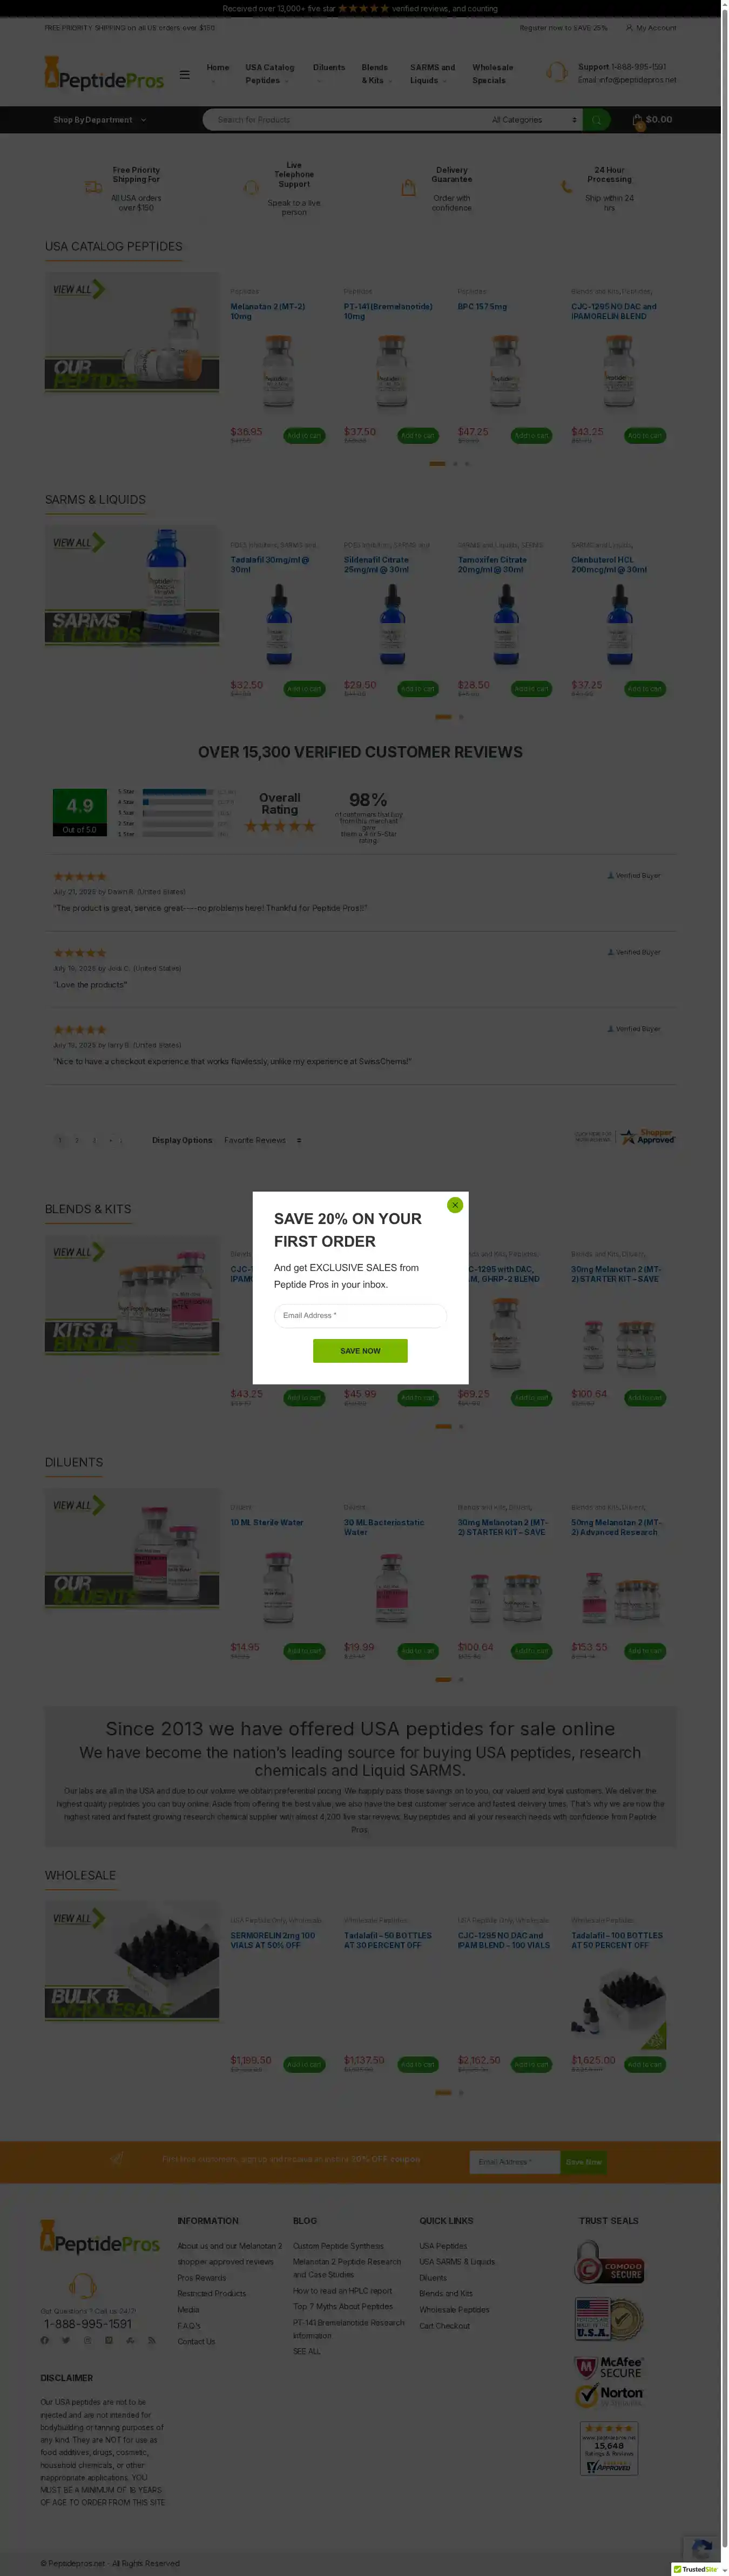Click View All on Blends & Kits banner
This screenshot has height=2576, width=729.
(x=78, y=1251)
